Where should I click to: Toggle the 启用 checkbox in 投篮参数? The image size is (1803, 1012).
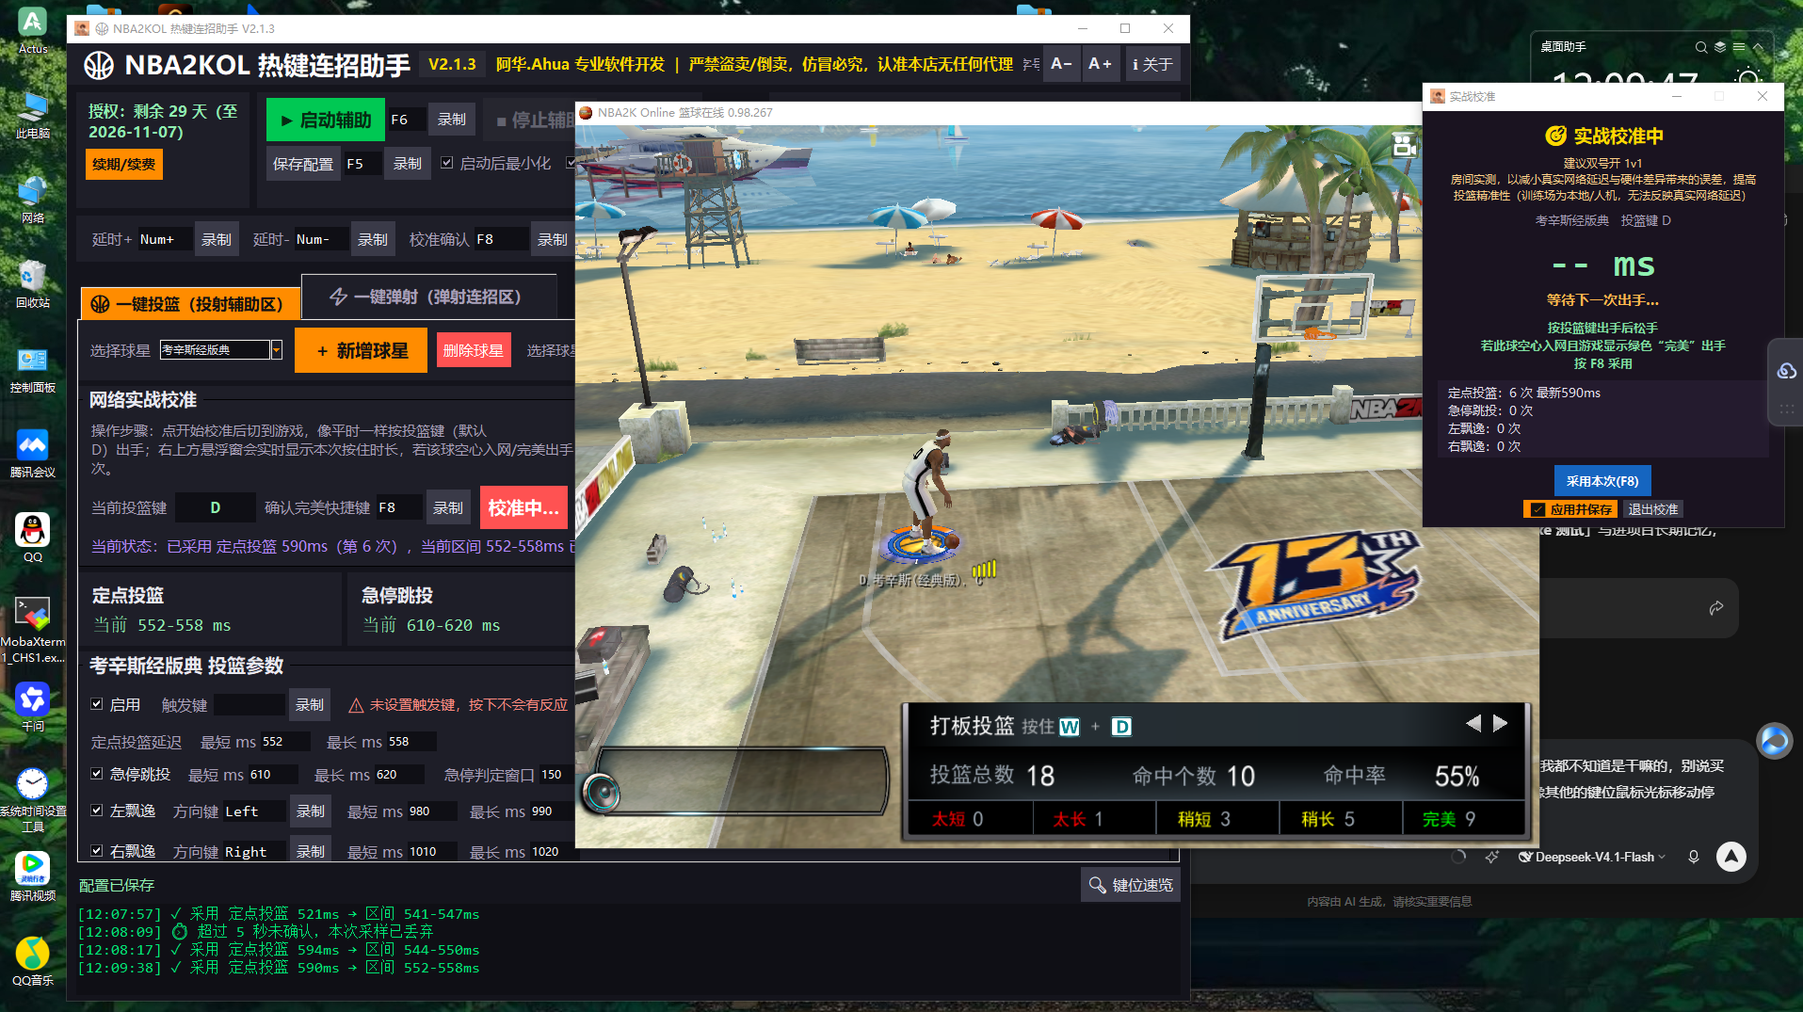pyautogui.click(x=96, y=703)
